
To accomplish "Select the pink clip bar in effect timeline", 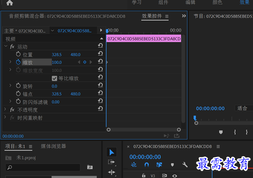I will (143, 39).
